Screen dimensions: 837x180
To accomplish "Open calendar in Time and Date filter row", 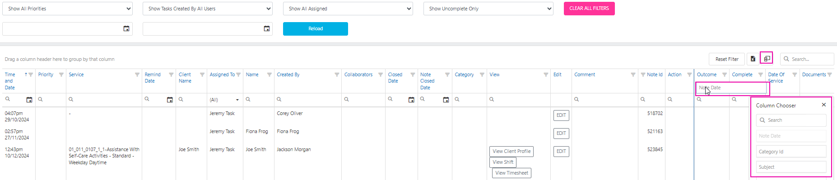I will pos(29,100).
